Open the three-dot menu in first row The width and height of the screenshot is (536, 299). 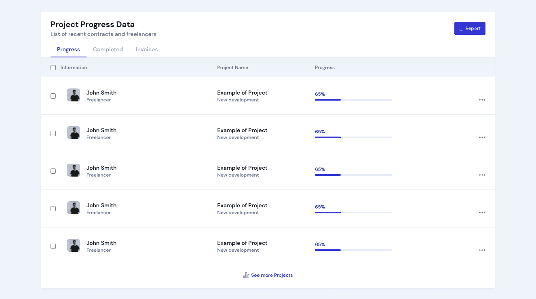coord(482,100)
